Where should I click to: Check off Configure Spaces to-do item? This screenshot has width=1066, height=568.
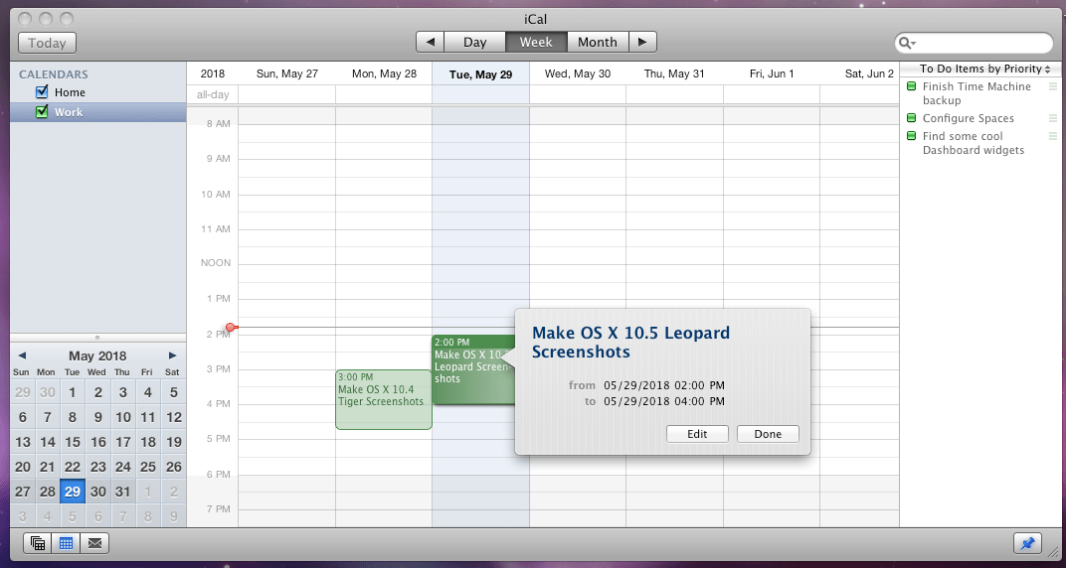click(911, 118)
